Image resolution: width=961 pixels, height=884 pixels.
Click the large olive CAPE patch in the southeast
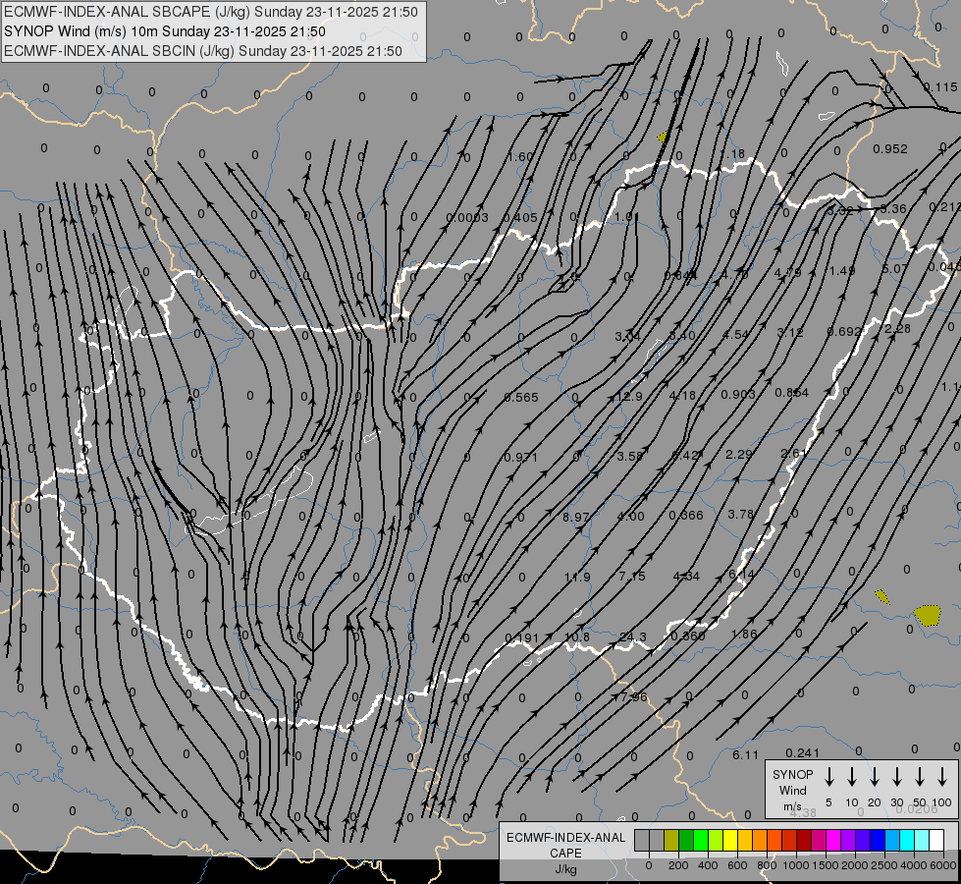click(927, 615)
